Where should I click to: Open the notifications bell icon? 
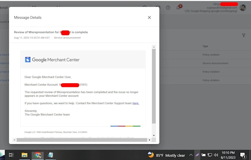point(178,7)
